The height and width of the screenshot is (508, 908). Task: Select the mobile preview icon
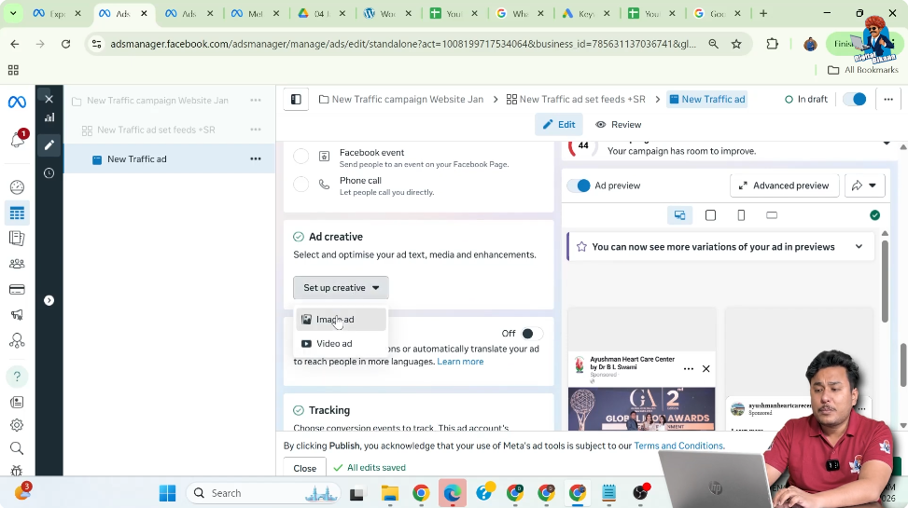[741, 215]
